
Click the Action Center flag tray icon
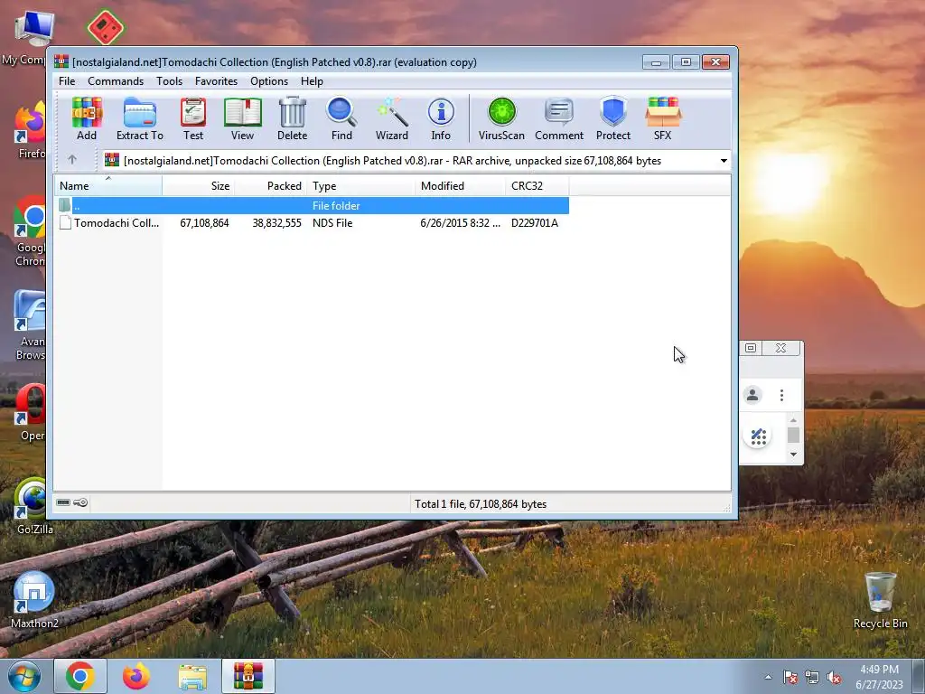(x=790, y=678)
